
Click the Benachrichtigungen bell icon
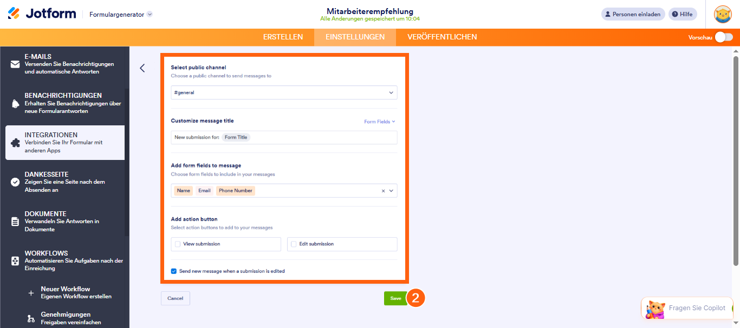pos(15,104)
